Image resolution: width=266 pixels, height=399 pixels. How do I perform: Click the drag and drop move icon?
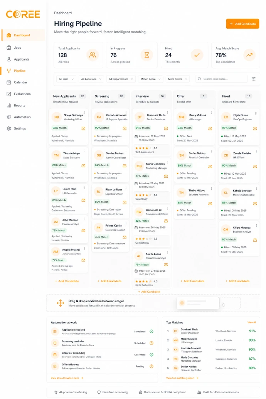coord(60,303)
